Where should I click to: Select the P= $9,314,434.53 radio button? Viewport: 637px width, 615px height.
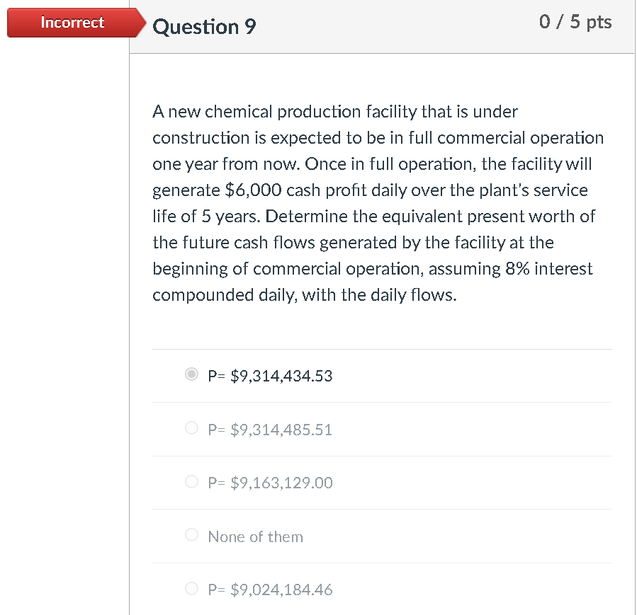[191, 374]
